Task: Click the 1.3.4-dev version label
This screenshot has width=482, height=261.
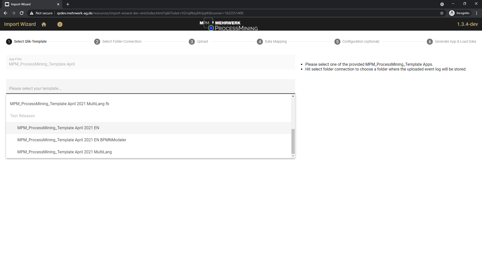Action: pyautogui.click(x=467, y=24)
